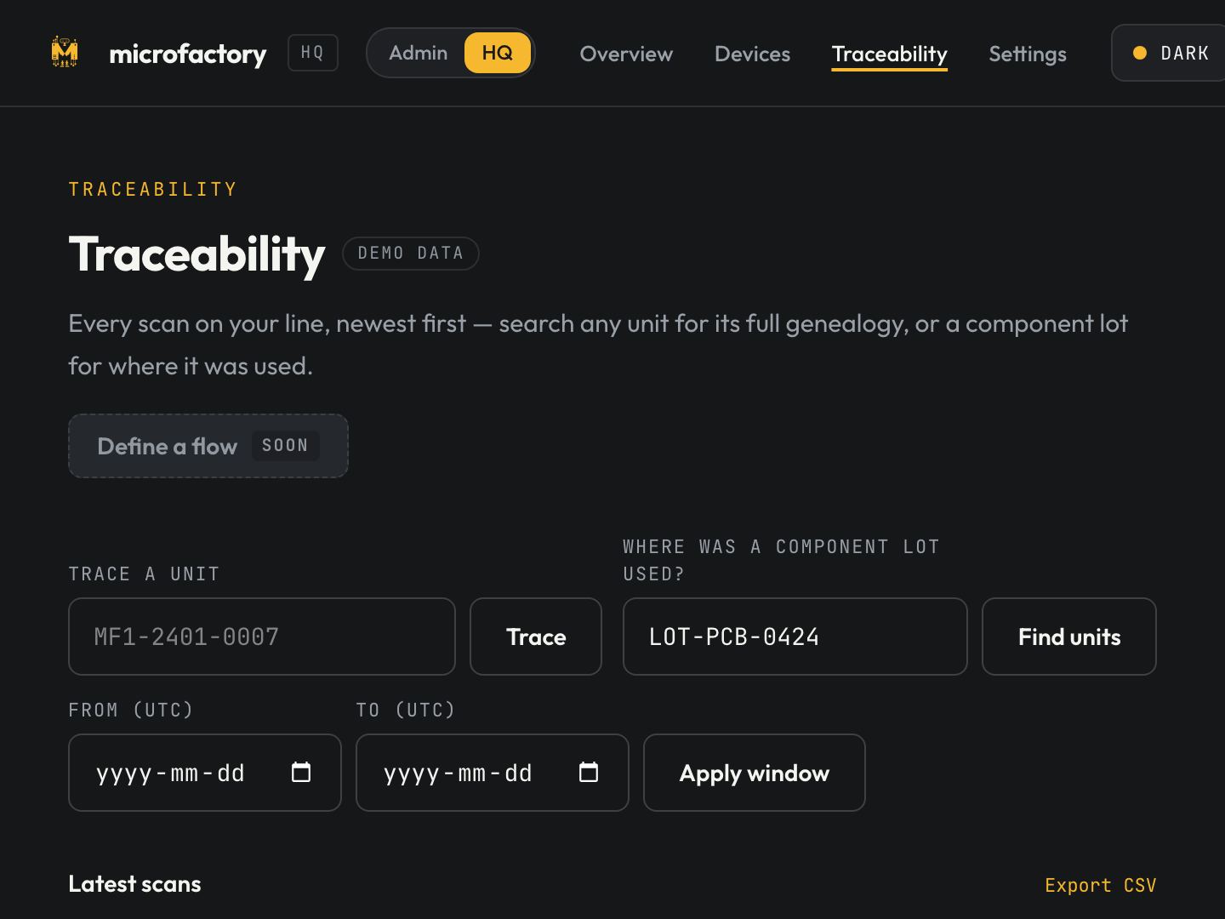Open the To date calendar picker icon
1225x919 pixels.
click(589, 772)
